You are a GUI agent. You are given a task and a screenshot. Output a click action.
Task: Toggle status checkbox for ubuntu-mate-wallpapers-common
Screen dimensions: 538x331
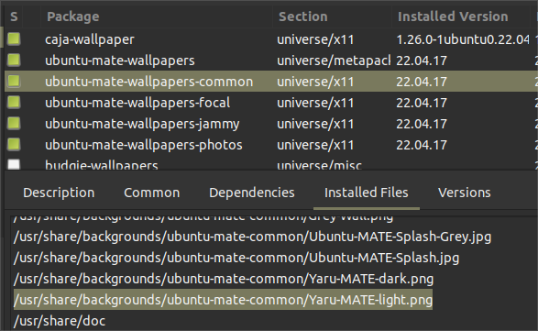click(x=14, y=82)
